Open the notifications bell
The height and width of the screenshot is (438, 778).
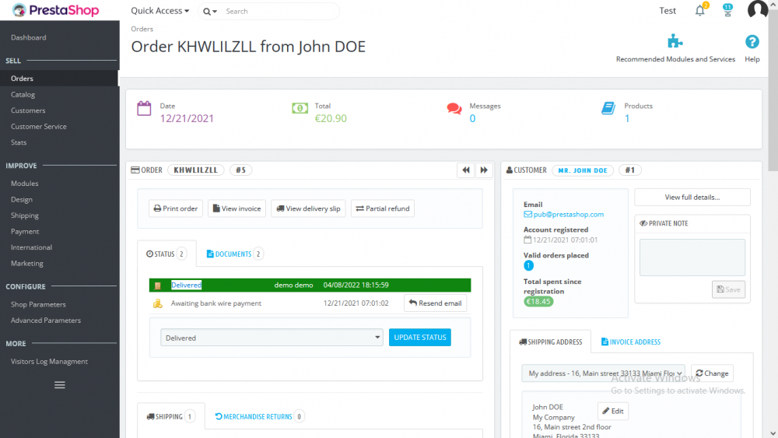point(700,10)
